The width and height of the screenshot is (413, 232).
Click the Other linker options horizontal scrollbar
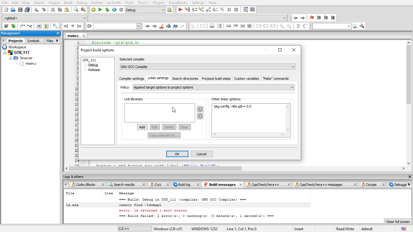249,134
